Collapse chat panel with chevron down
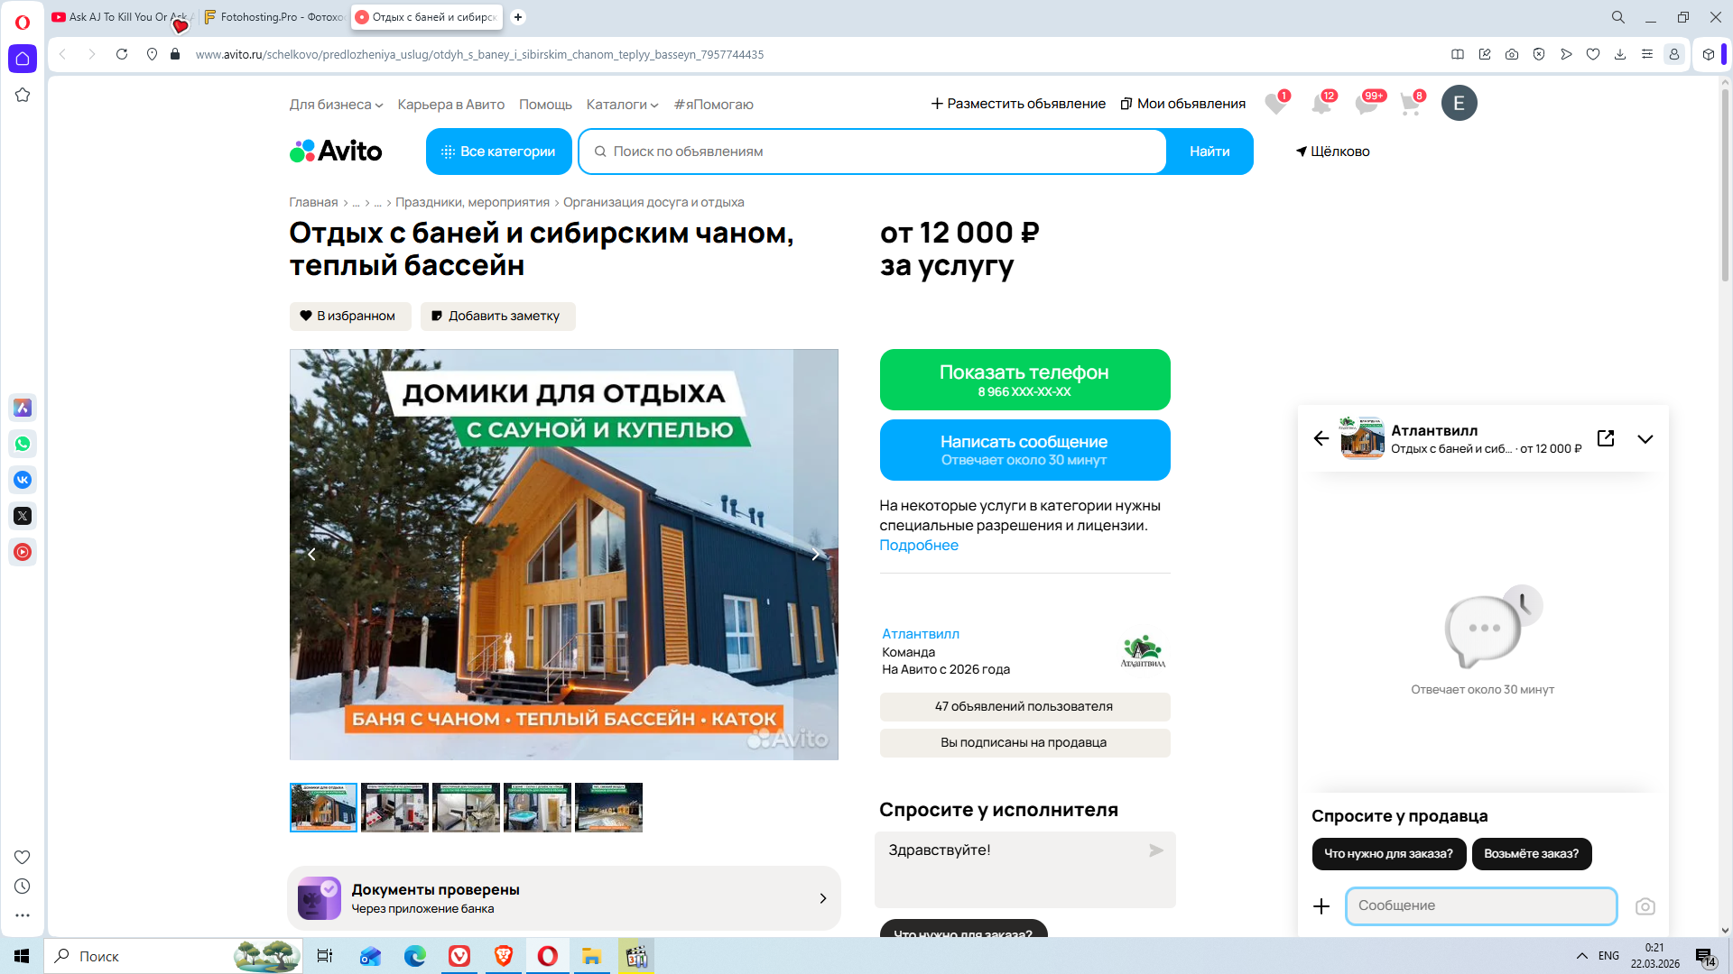Viewport: 1733px width, 974px height. click(x=1645, y=439)
